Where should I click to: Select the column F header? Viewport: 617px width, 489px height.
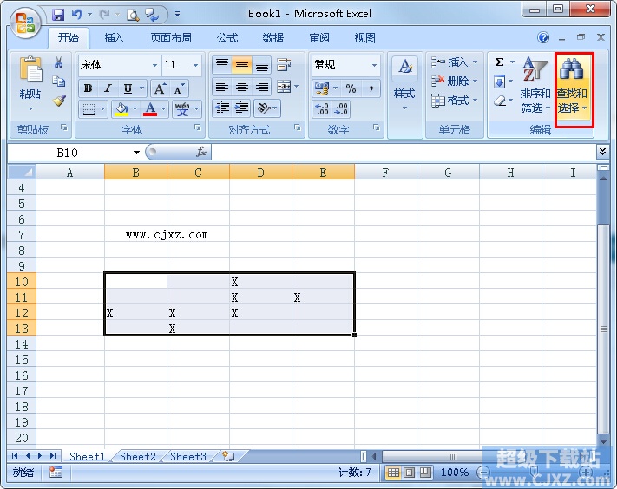[385, 173]
